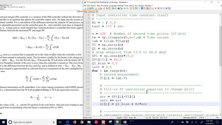Open the Window menu

148,6
